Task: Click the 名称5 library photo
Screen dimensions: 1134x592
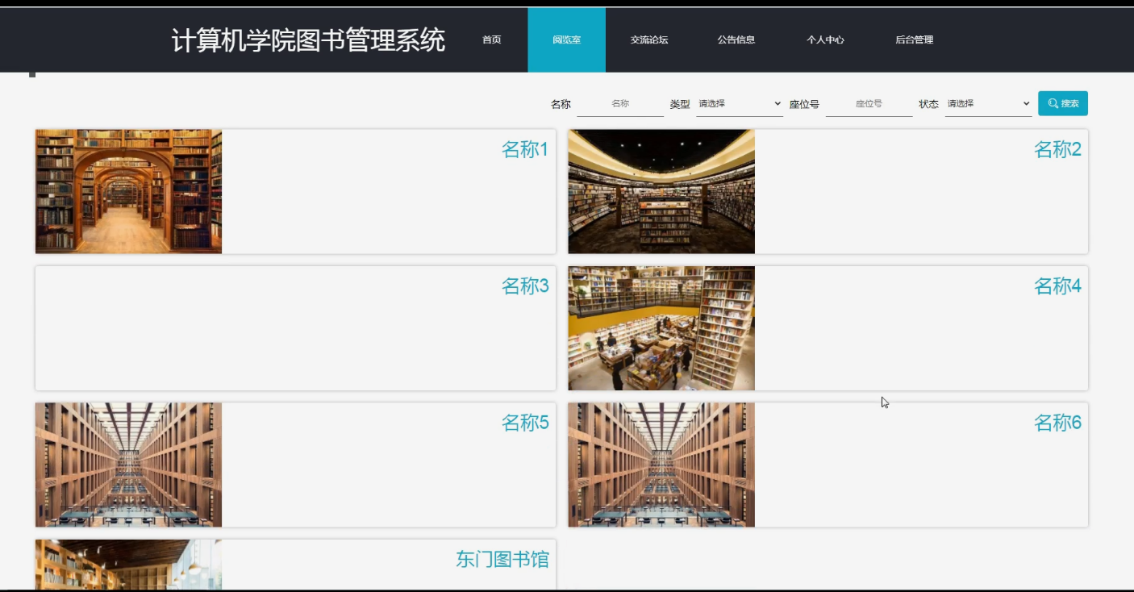Action: [x=127, y=464]
